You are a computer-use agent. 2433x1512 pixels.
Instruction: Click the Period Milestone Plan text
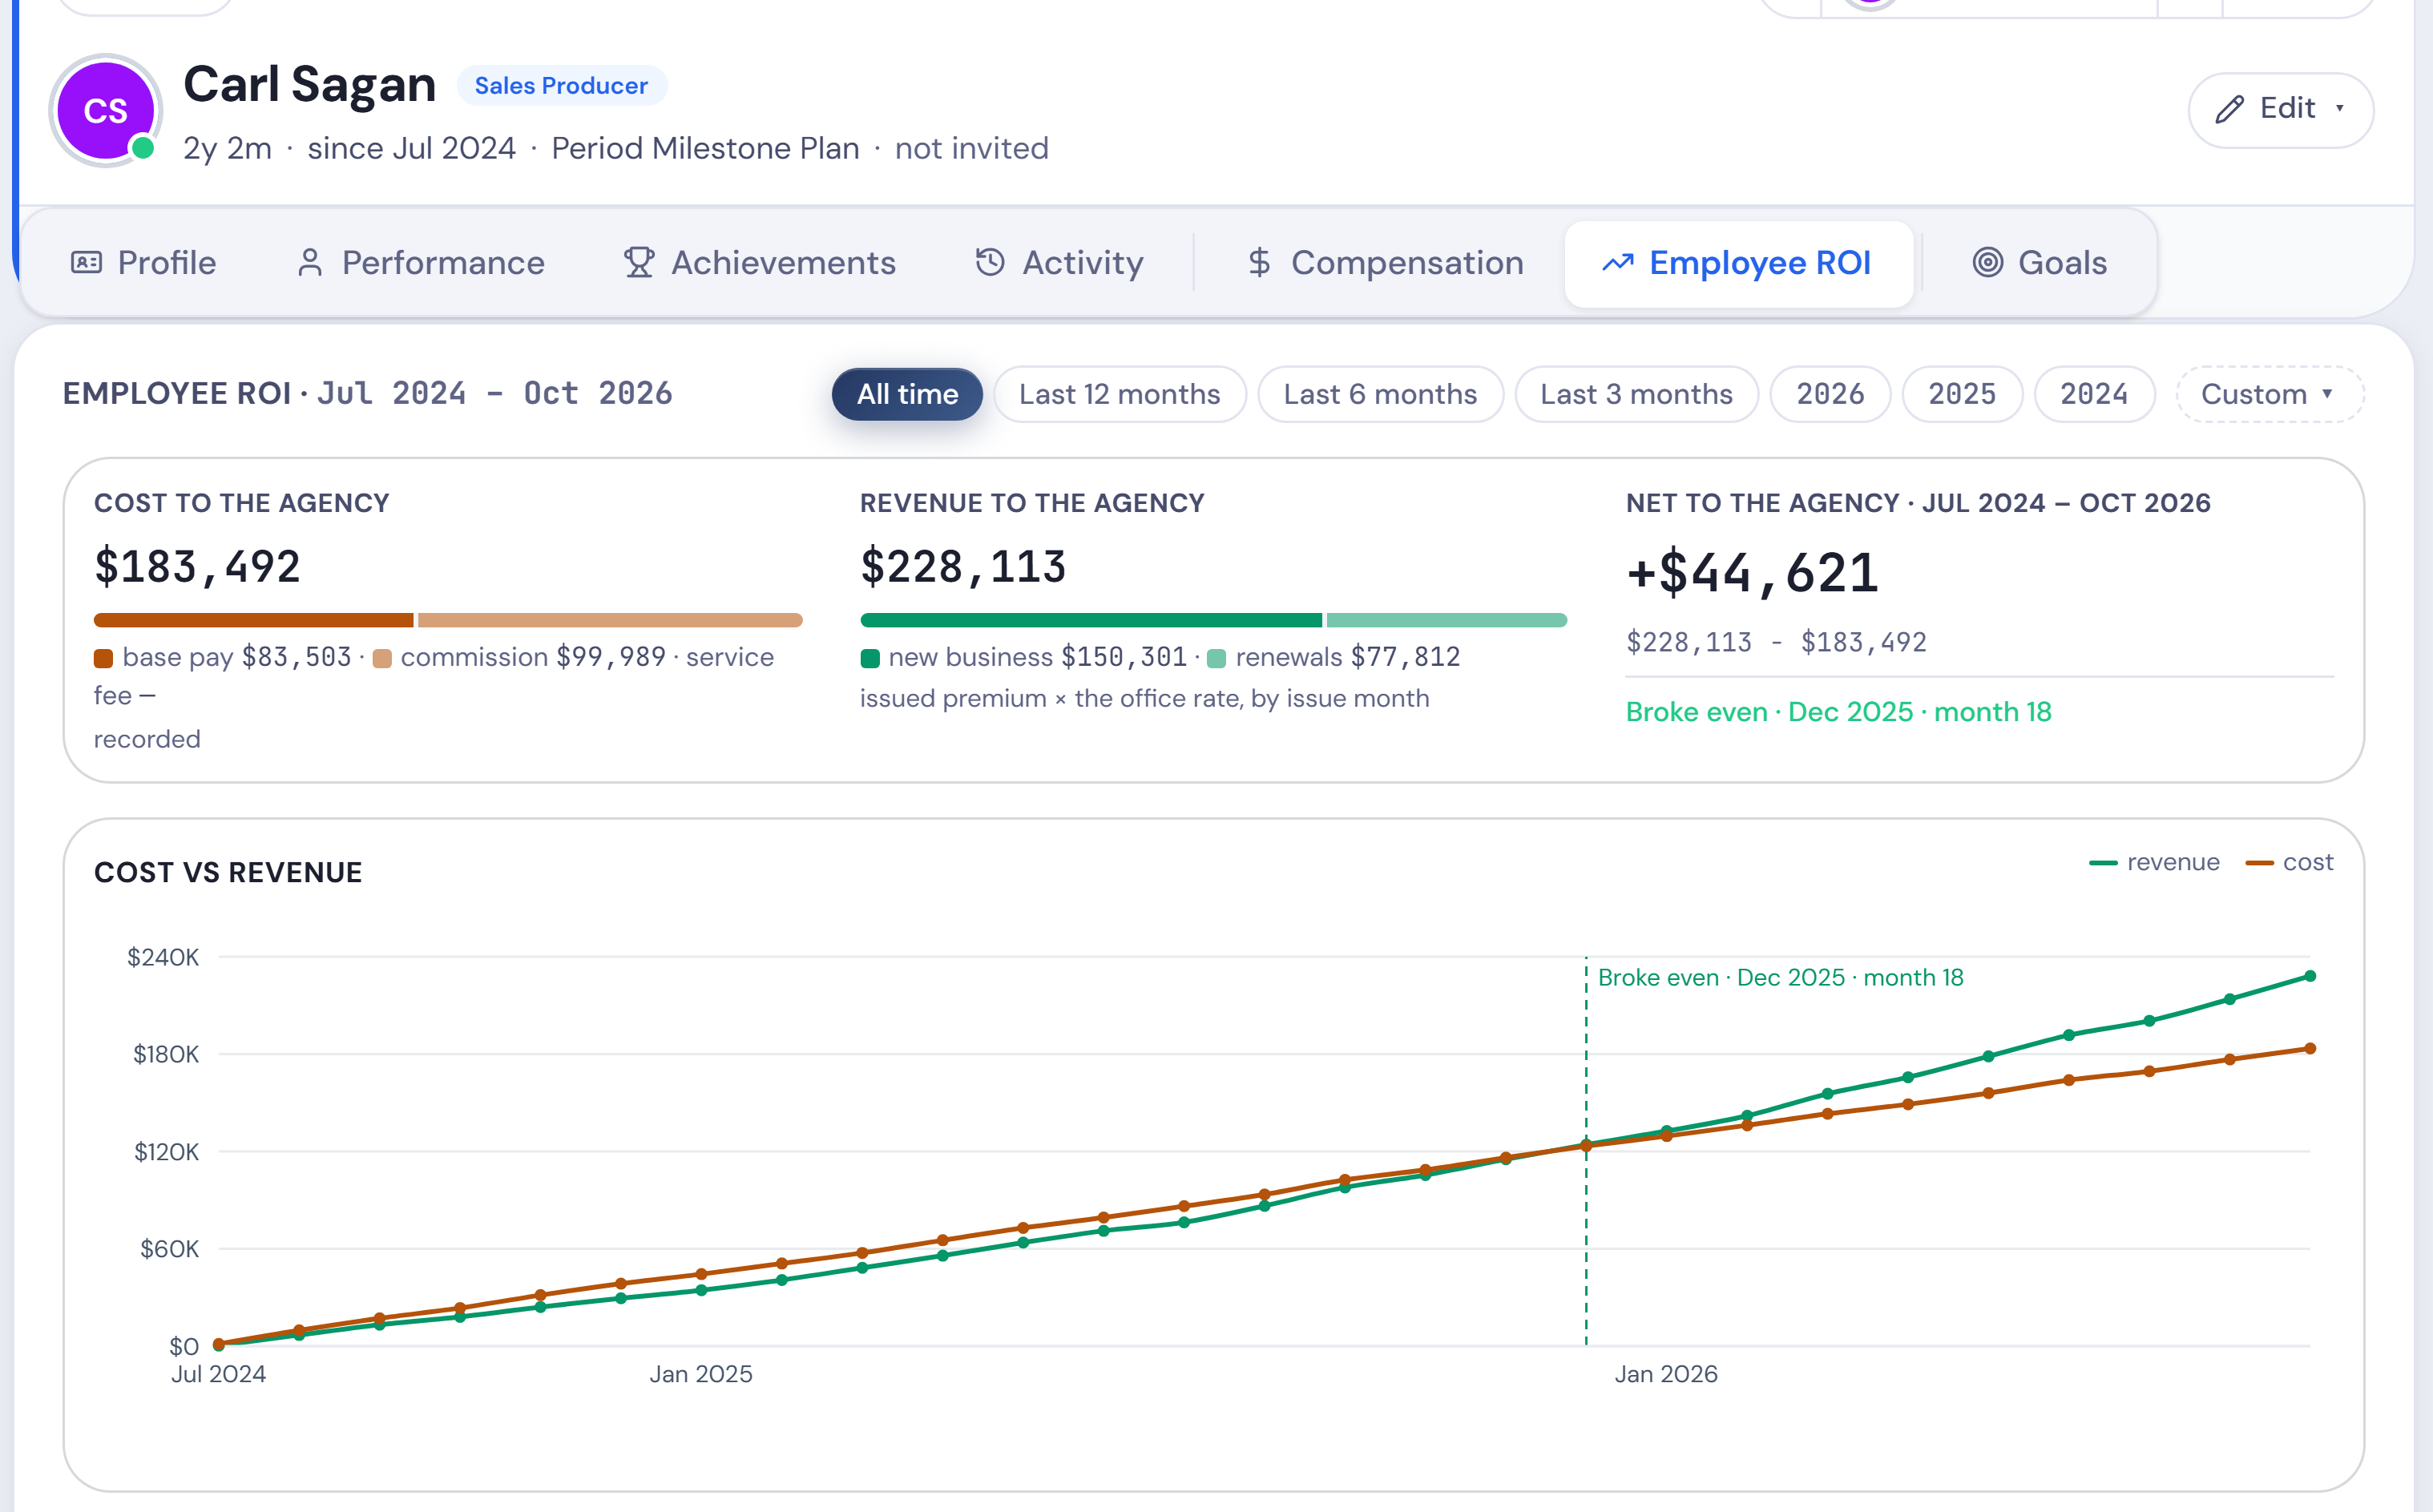(x=705, y=148)
